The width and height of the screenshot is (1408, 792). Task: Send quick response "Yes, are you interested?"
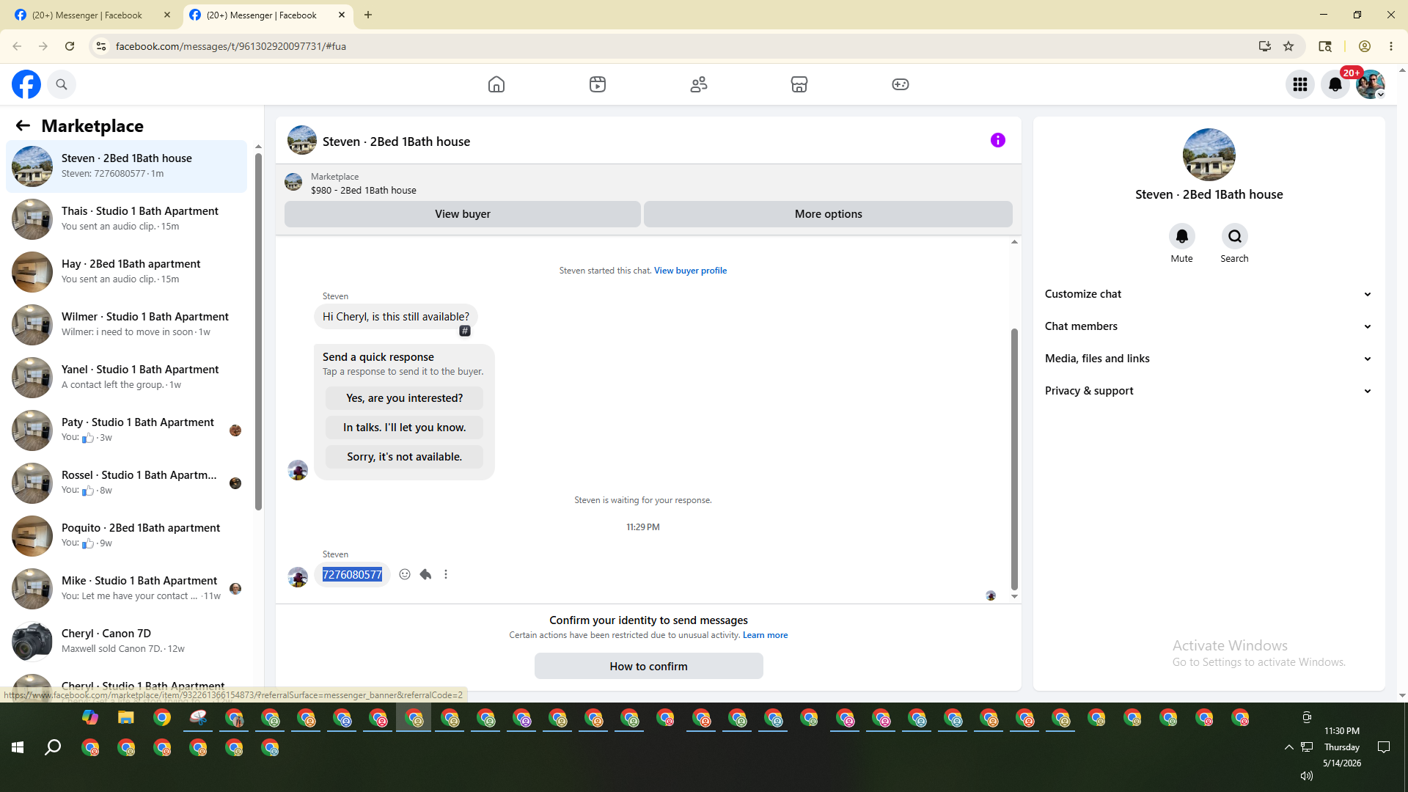coord(405,398)
